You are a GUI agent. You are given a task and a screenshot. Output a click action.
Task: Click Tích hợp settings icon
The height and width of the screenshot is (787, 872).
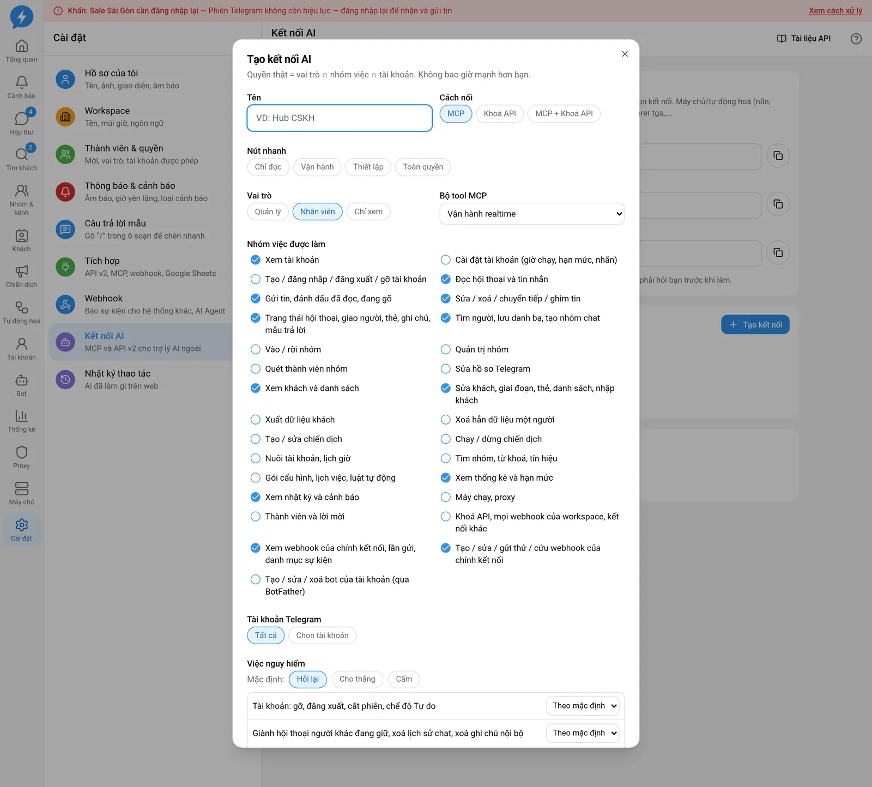[x=65, y=267]
